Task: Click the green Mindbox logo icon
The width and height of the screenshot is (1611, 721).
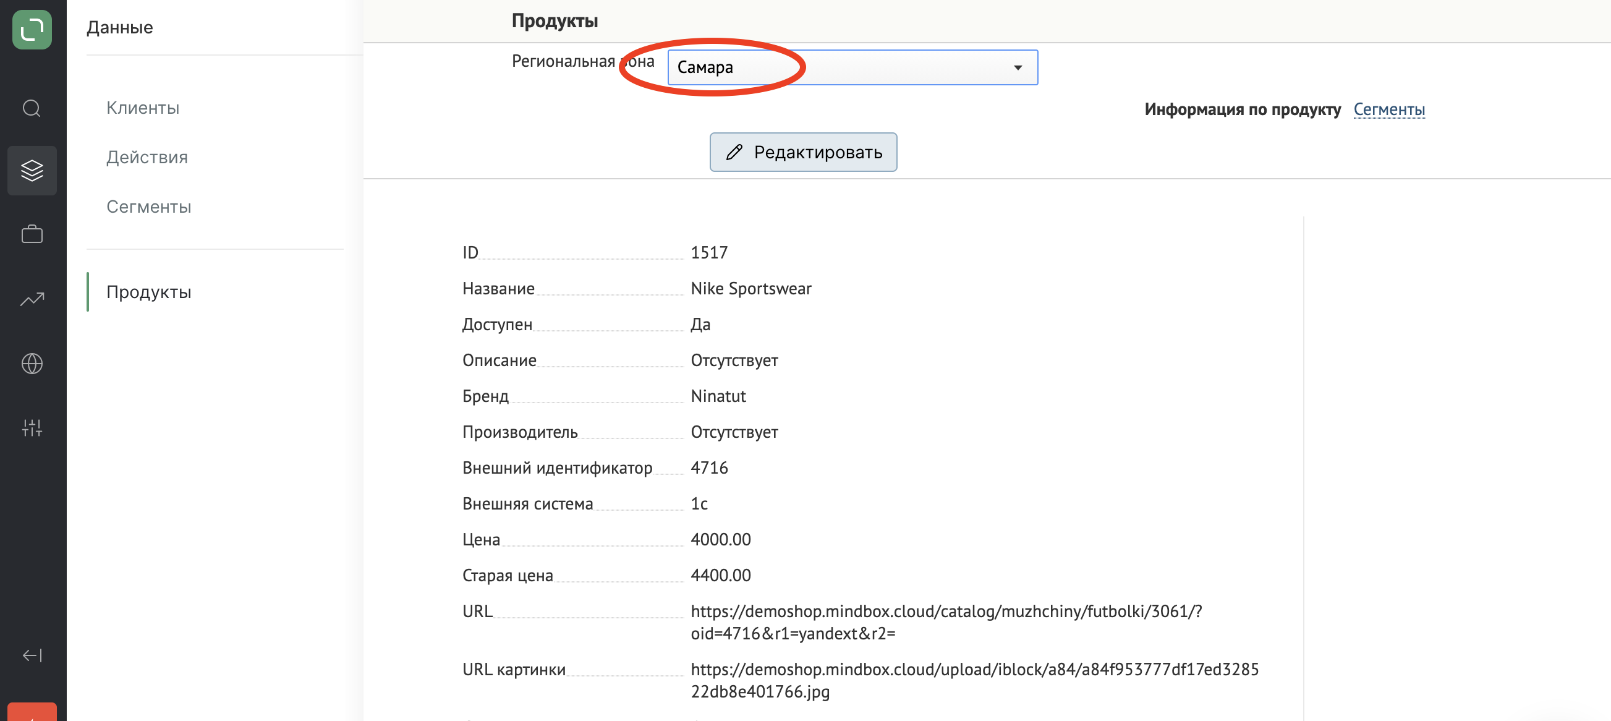Action: (32, 30)
